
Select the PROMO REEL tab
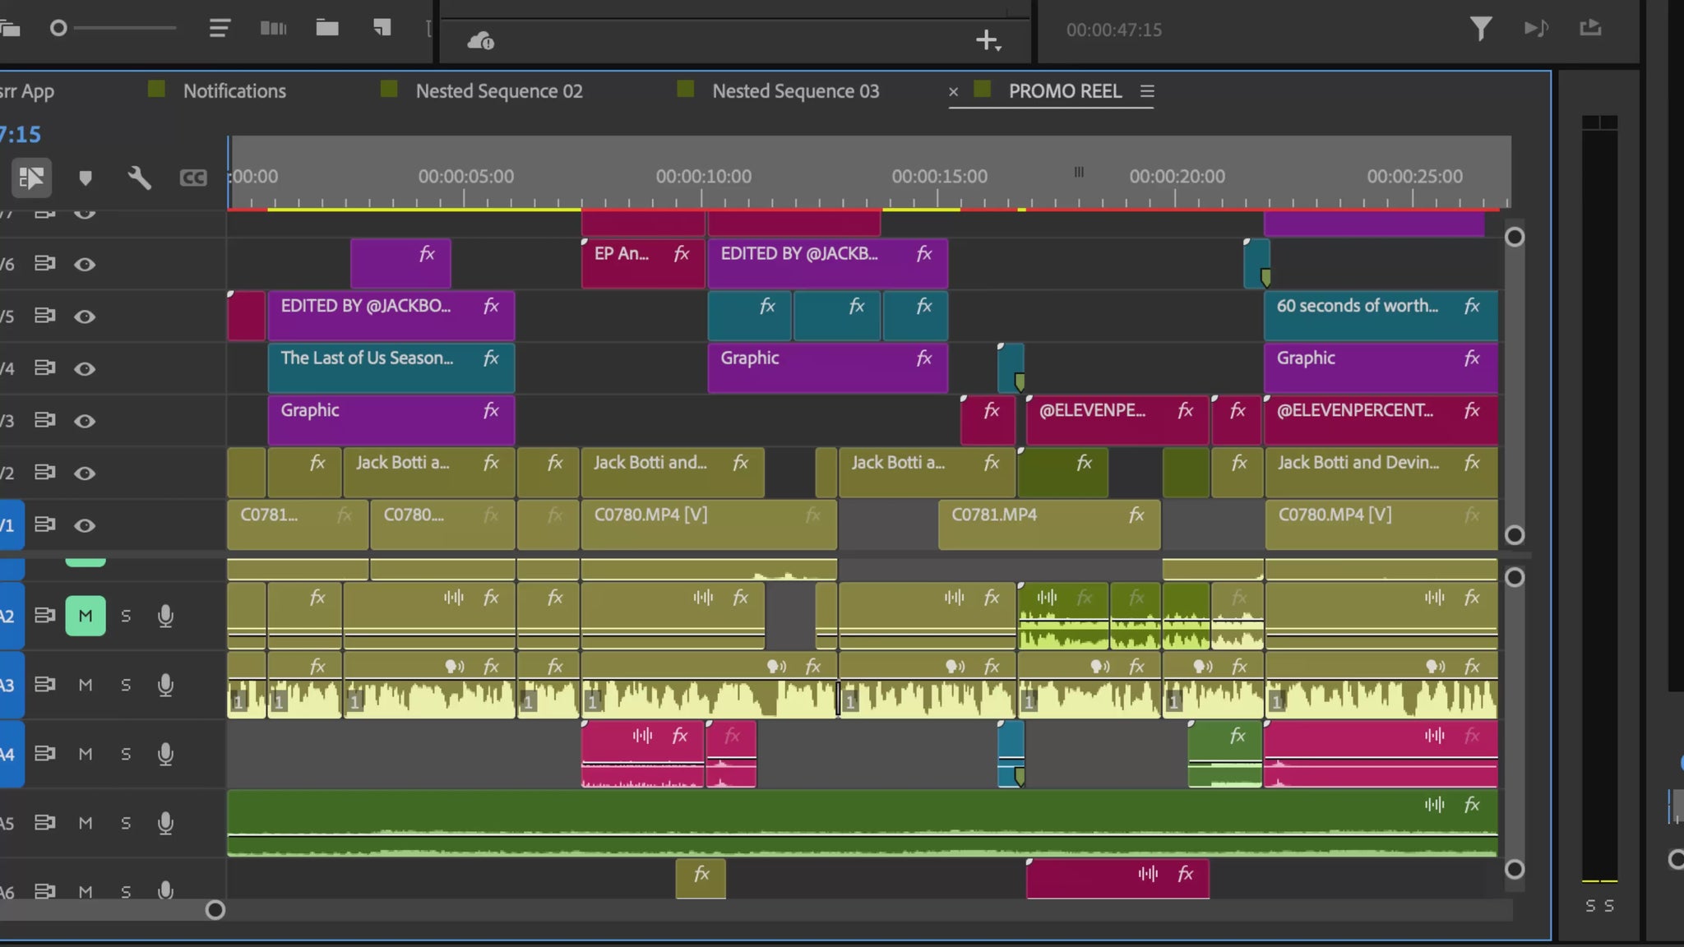tap(1065, 91)
